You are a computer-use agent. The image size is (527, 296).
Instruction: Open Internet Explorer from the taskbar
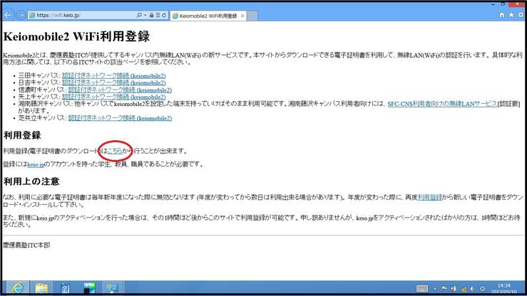point(17,288)
